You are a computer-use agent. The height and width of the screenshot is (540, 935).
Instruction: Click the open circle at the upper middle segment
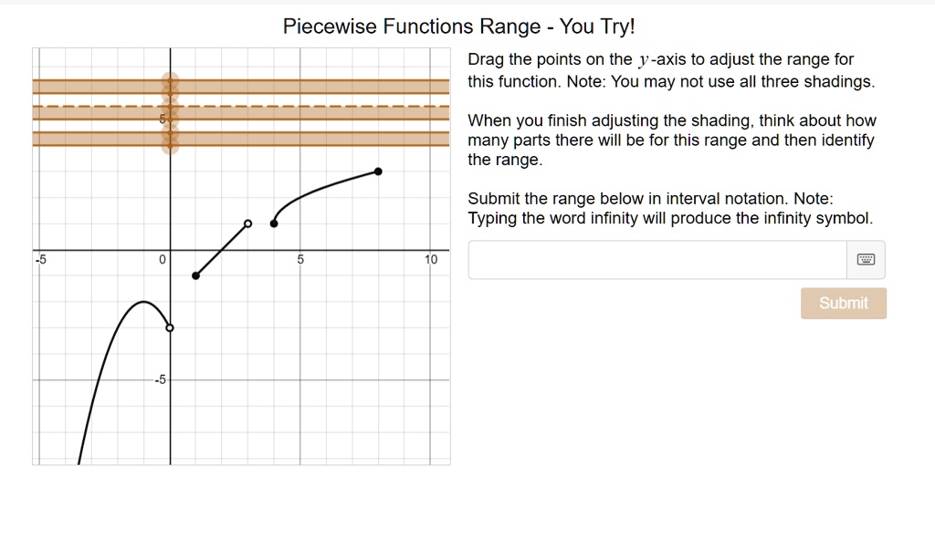pyautogui.click(x=247, y=223)
